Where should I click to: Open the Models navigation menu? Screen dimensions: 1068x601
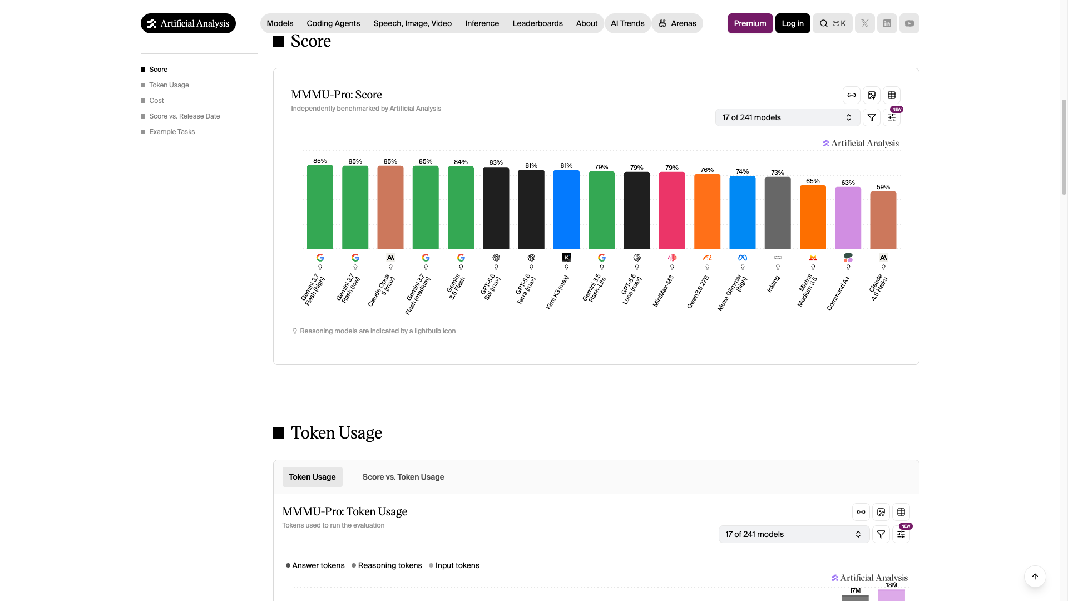click(x=280, y=23)
